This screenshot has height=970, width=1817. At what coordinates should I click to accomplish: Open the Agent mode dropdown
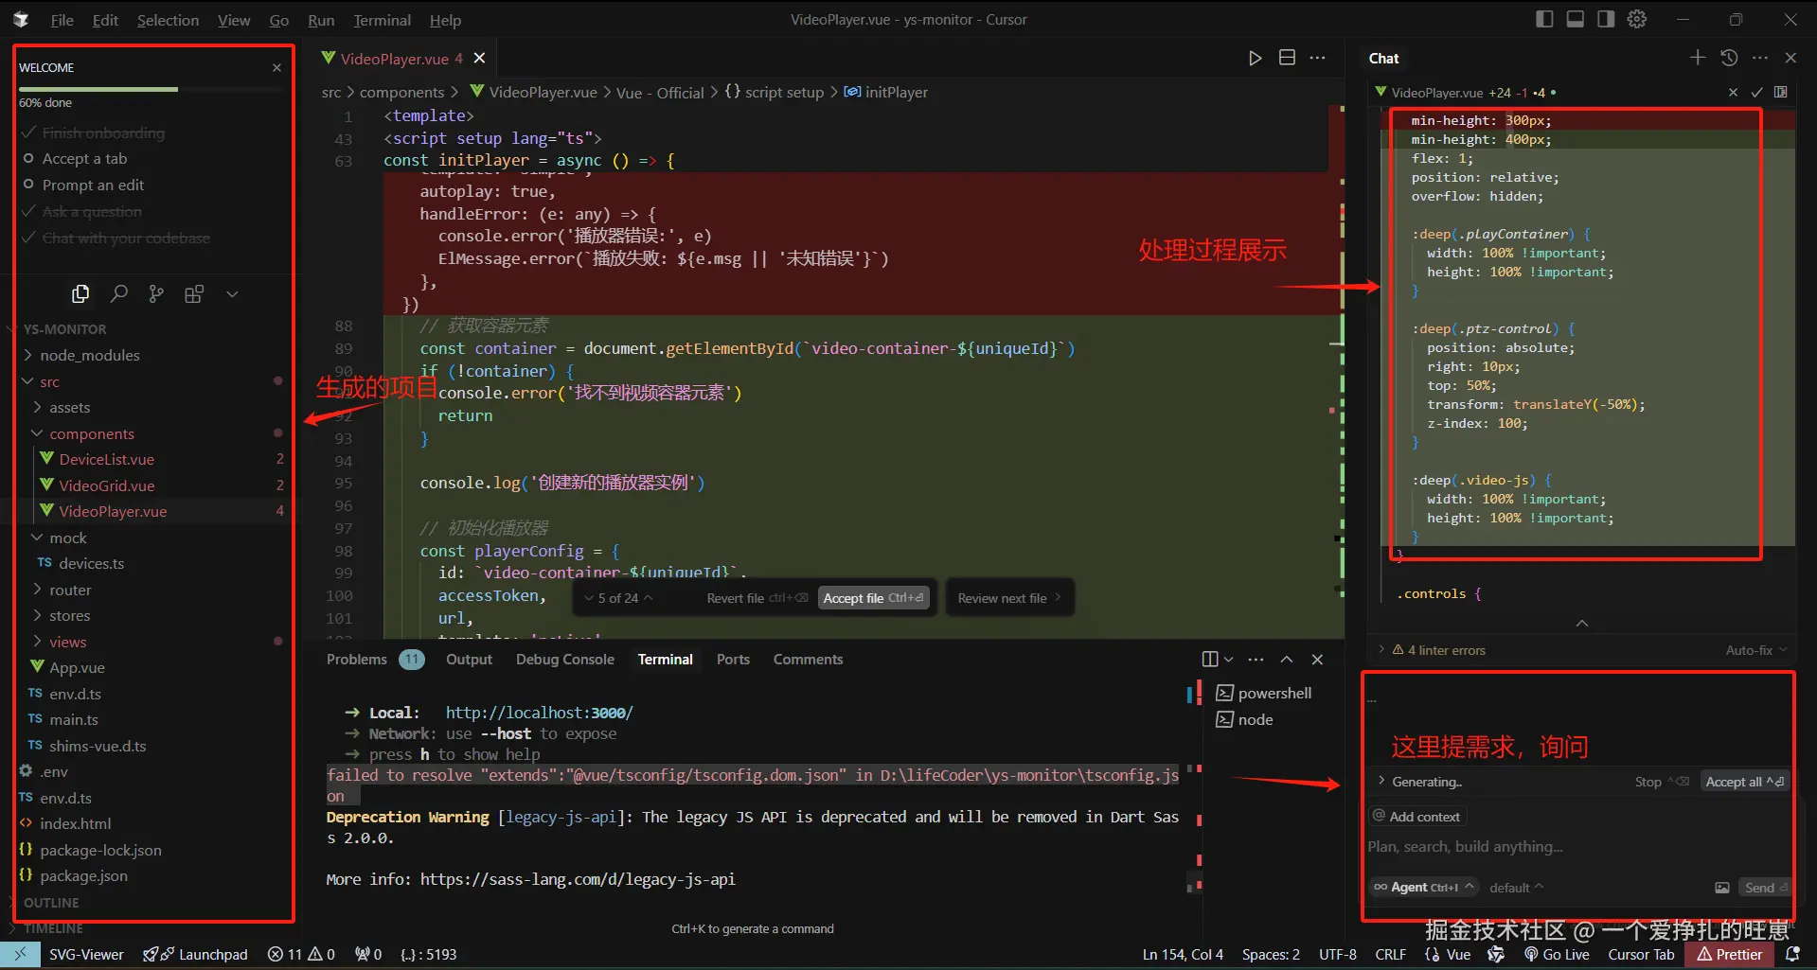1423,888
